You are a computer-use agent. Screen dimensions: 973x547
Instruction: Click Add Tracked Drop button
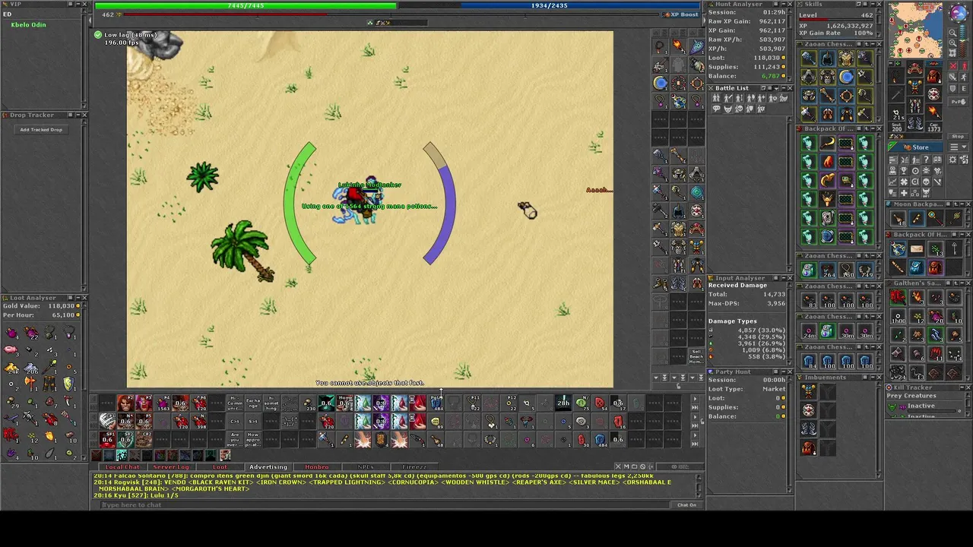(41, 129)
